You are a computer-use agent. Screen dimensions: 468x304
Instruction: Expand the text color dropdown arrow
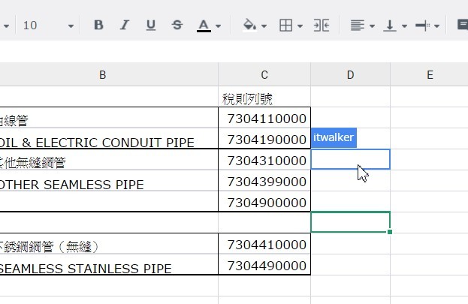pyautogui.click(x=218, y=26)
